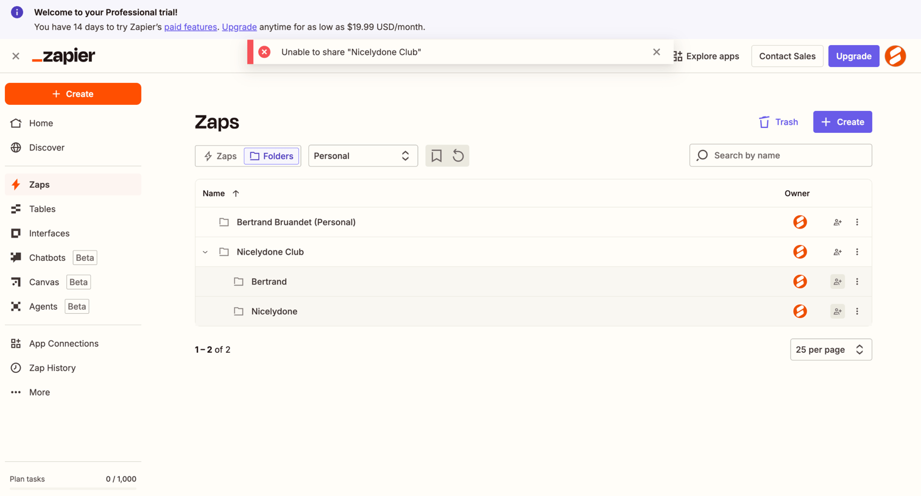
Task: Click the red error icon in the notification
Action: [x=264, y=52]
